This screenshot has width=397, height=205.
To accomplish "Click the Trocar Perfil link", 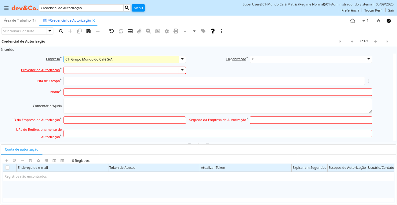I will tap(373, 10).
